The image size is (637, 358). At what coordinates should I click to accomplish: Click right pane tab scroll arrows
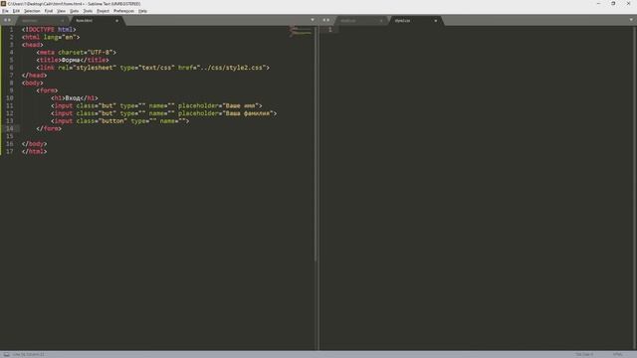(x=326, y=20)
